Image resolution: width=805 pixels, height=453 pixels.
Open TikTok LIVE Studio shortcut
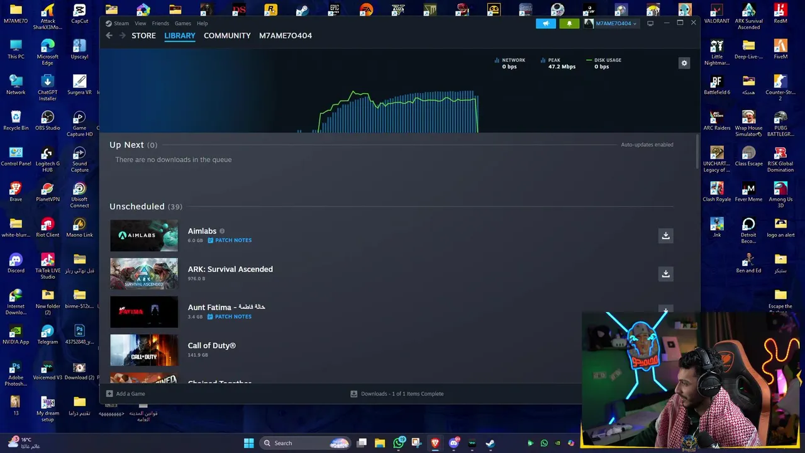[x=47, y=266]
